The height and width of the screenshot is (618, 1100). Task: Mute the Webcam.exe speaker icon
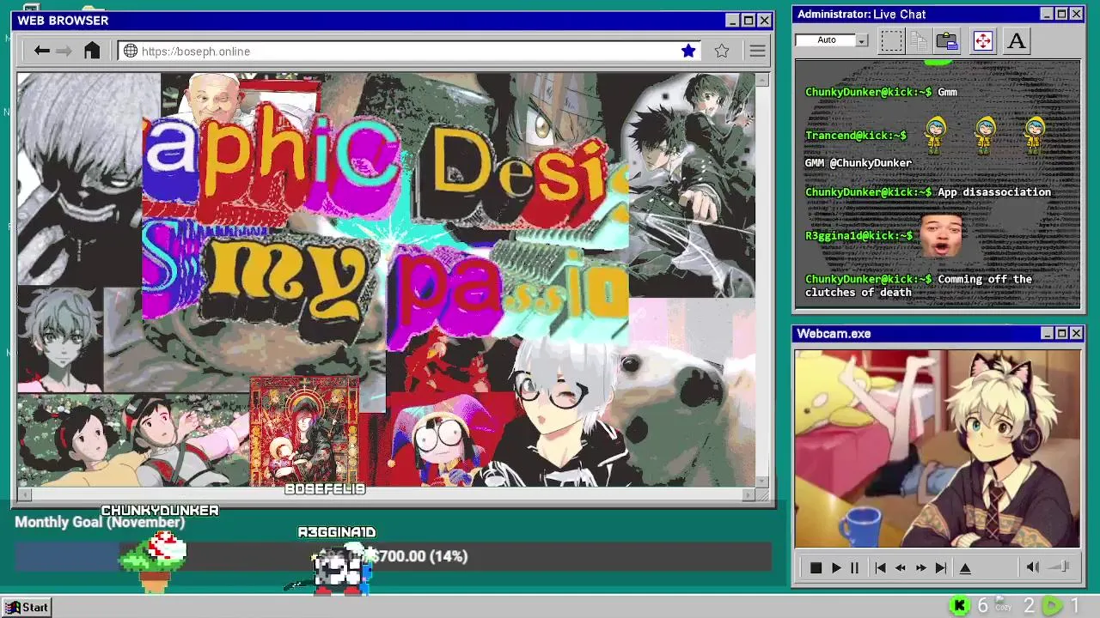click(x=1032, y=566)
